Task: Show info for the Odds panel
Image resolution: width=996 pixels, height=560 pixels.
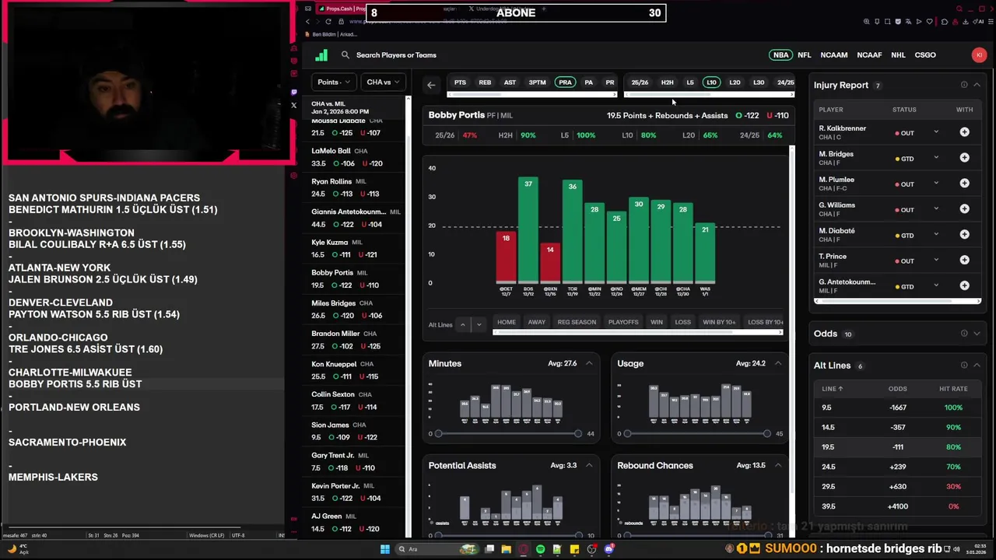Action: (x=964, y=334)
